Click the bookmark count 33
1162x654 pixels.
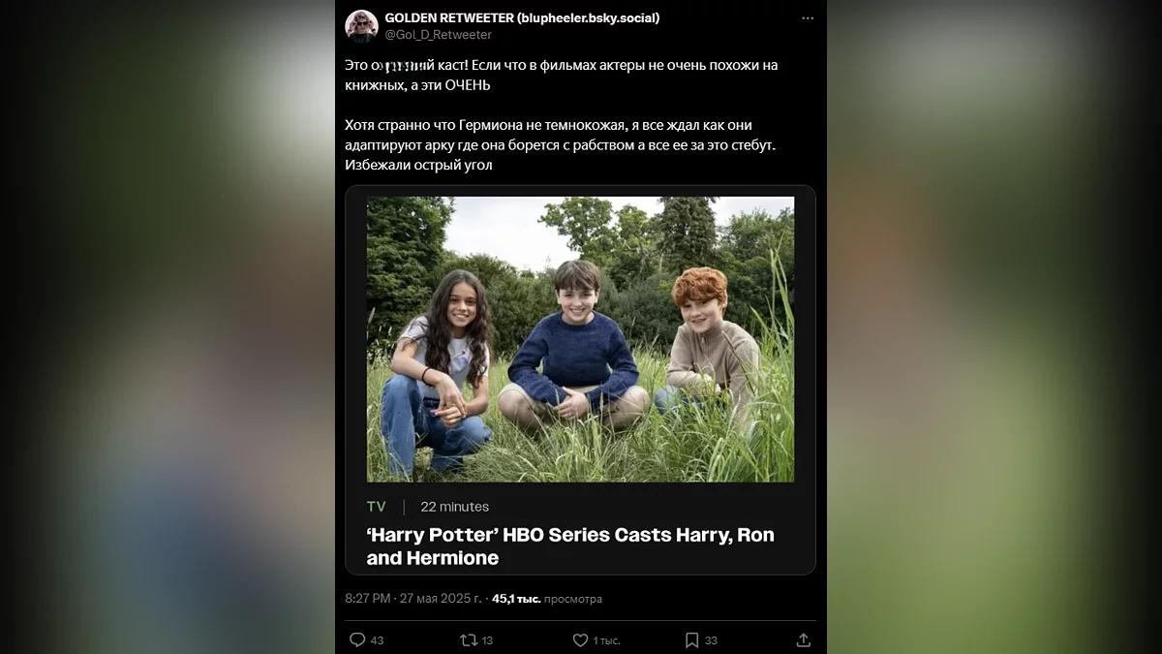pos(711,640)
